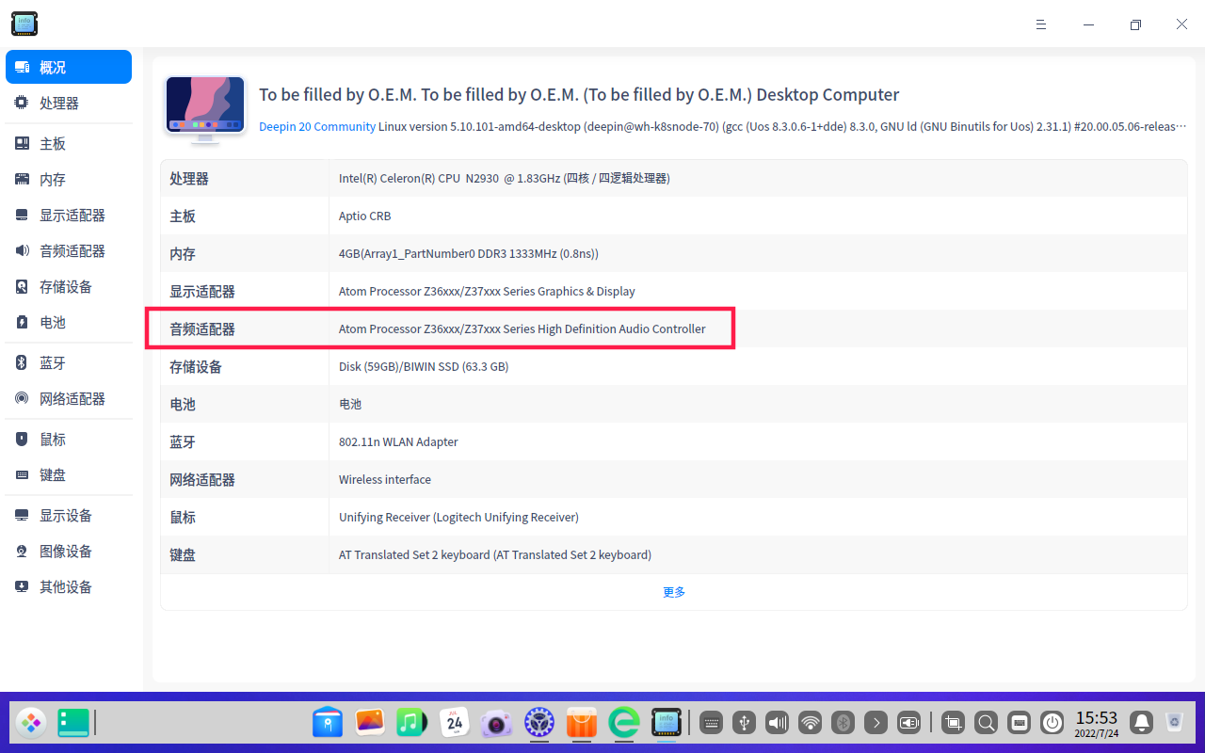Open the trash in the dock
This screenshot has height=753, width=1205.
tap(1175, 723)
